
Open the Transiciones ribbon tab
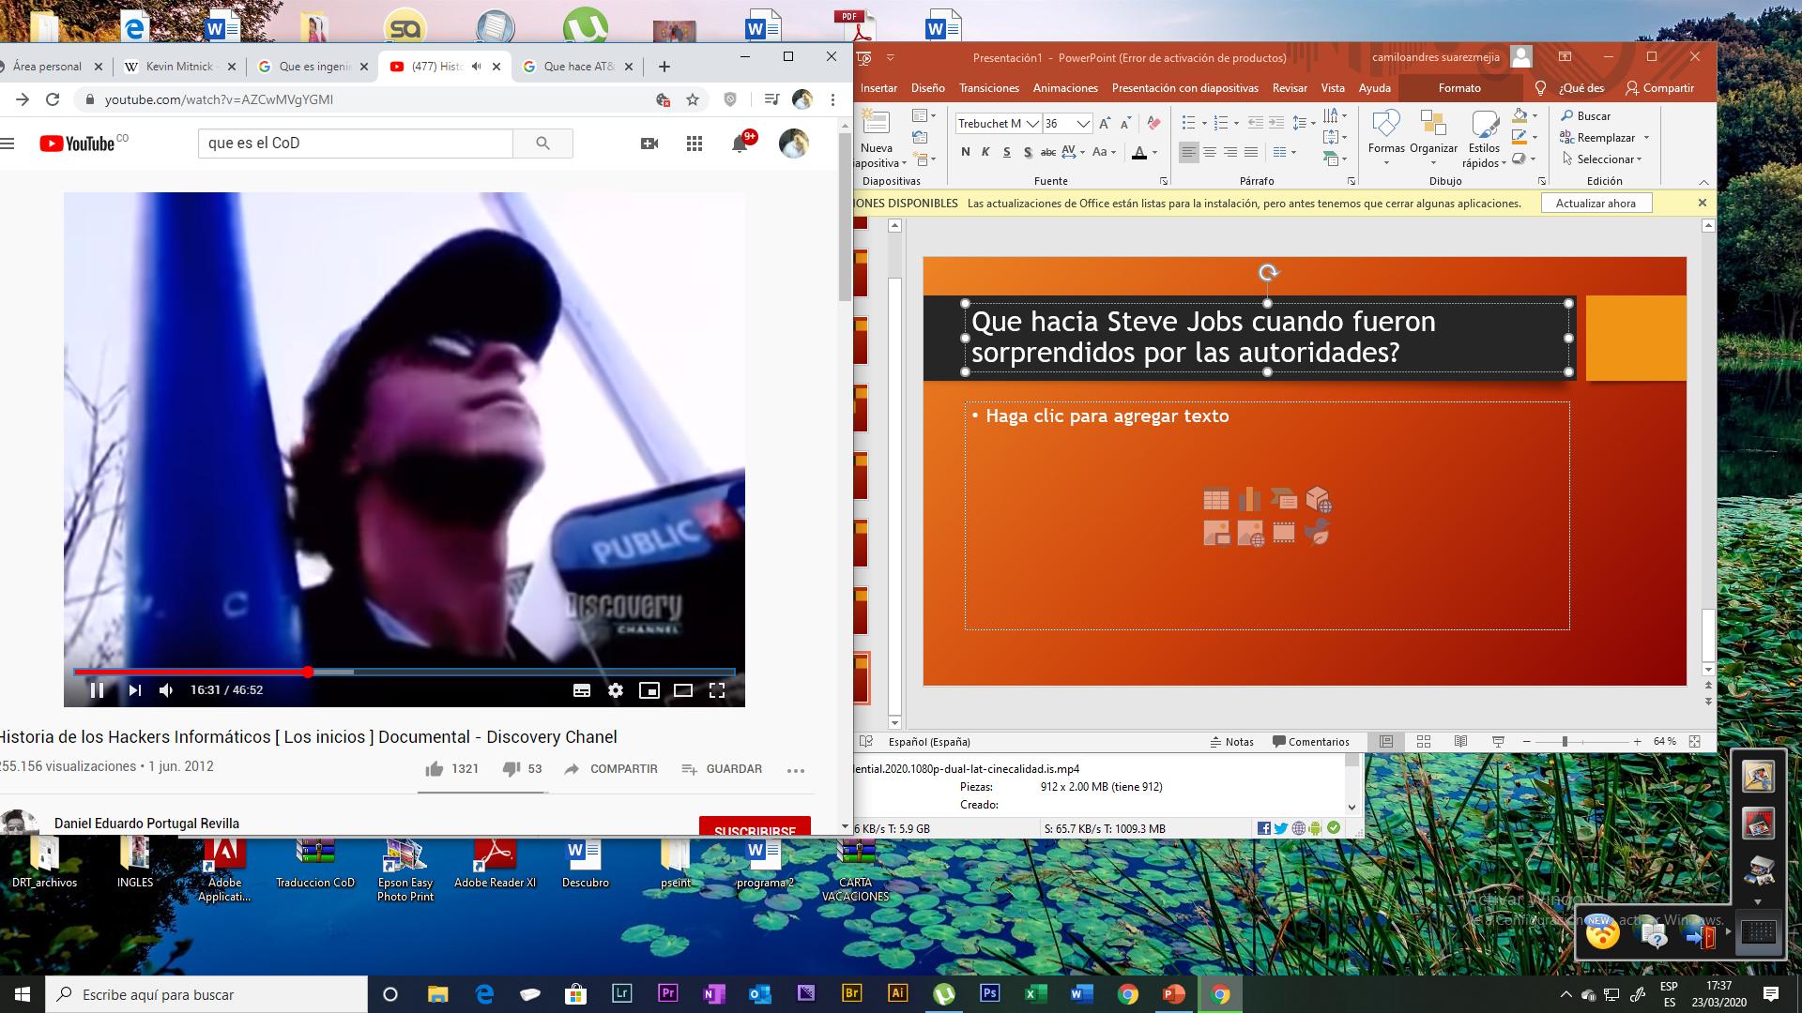[989, 88]
